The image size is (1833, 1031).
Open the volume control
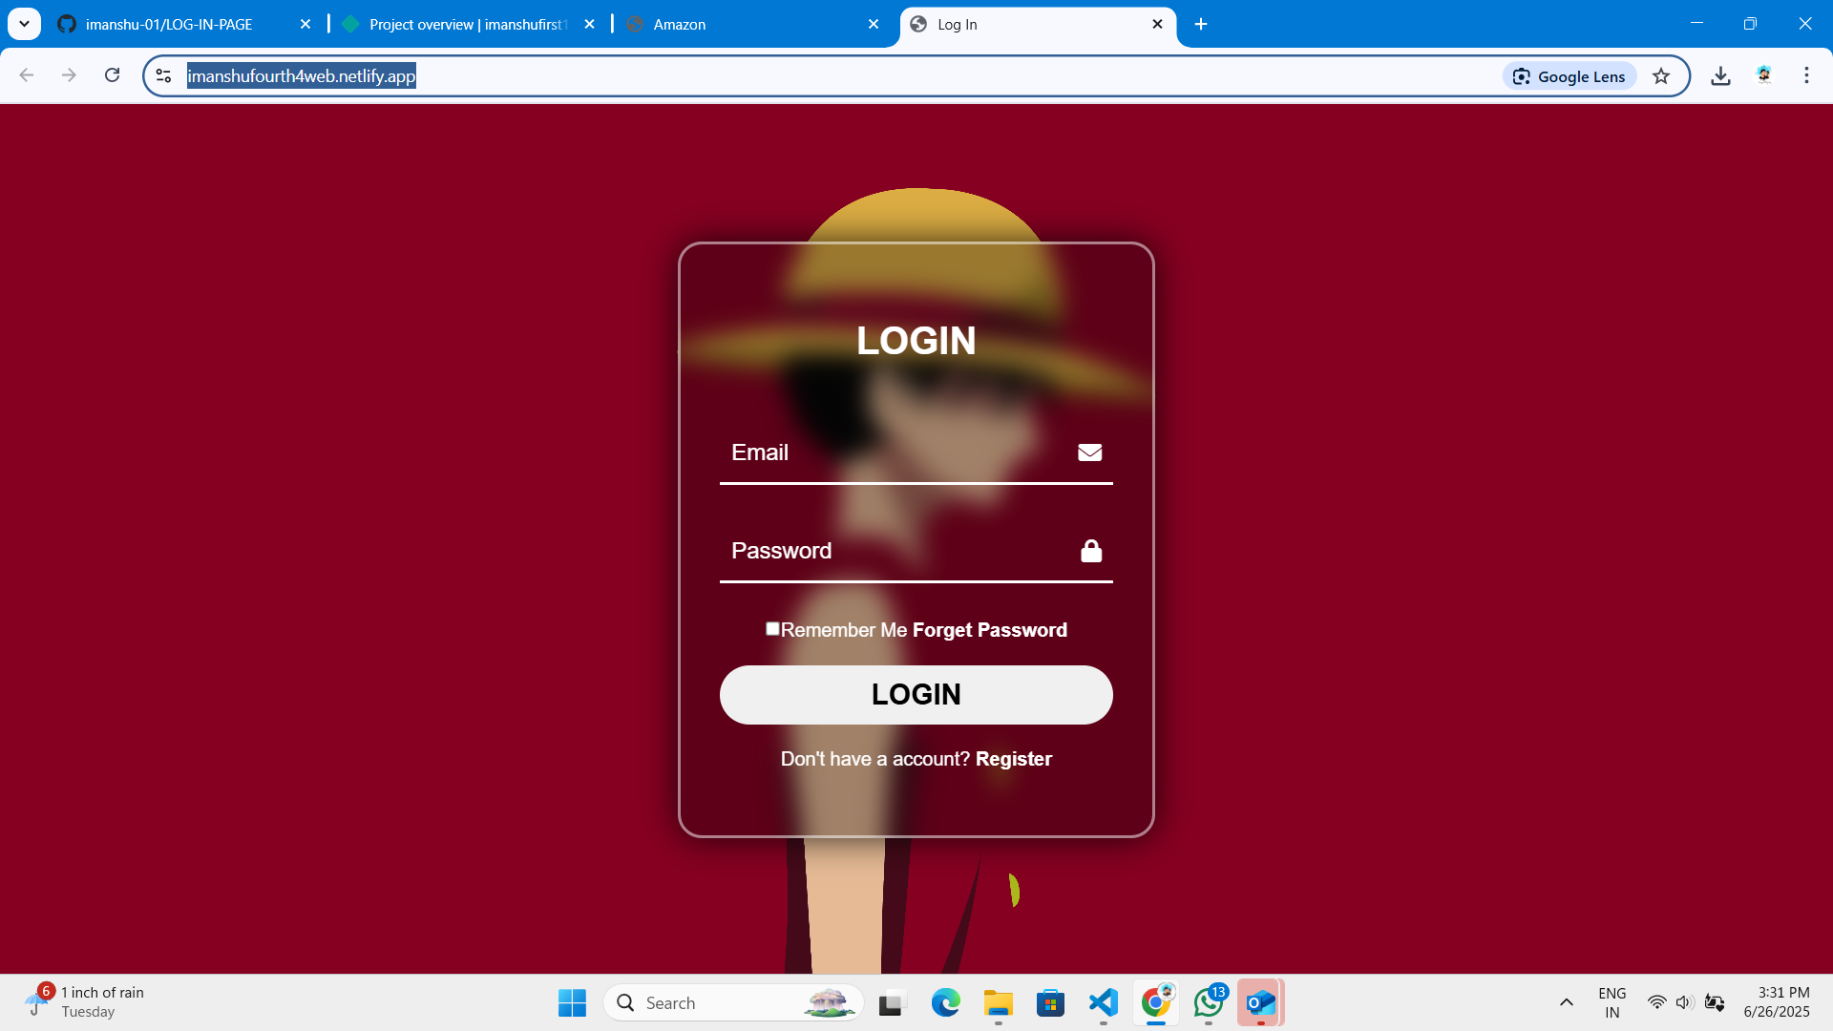click(1685, 1003)
